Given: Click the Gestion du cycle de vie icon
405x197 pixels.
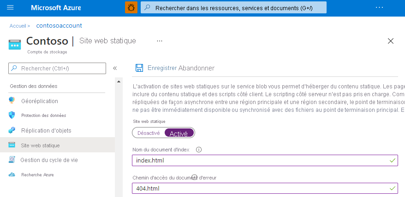Looking at the screenshot, I should coord(12,160).
